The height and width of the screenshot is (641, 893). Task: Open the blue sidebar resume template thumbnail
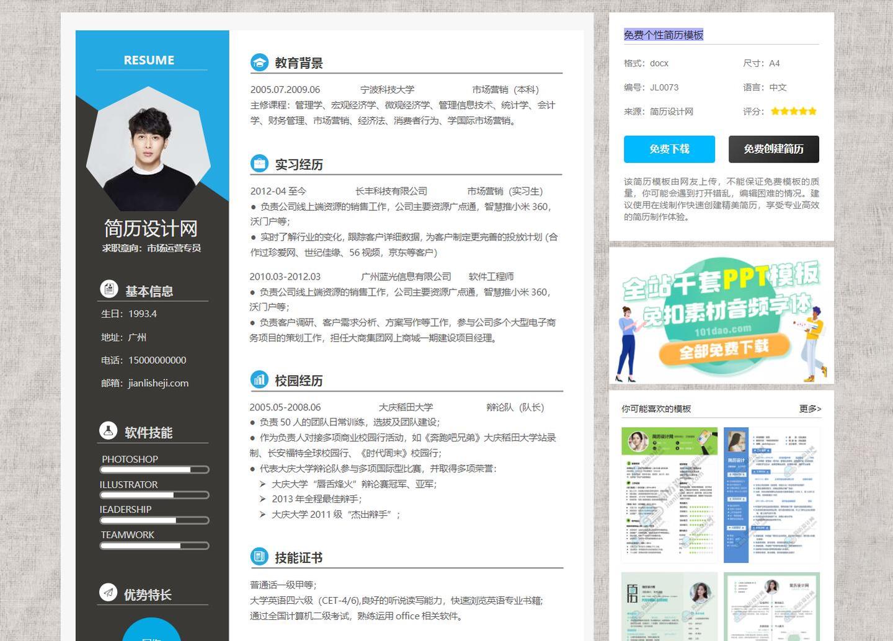(771, 495)
